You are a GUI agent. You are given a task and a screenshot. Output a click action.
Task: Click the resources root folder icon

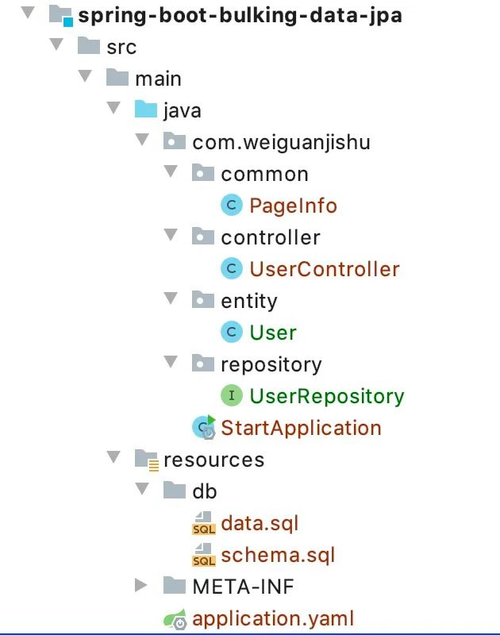[147, 460]
